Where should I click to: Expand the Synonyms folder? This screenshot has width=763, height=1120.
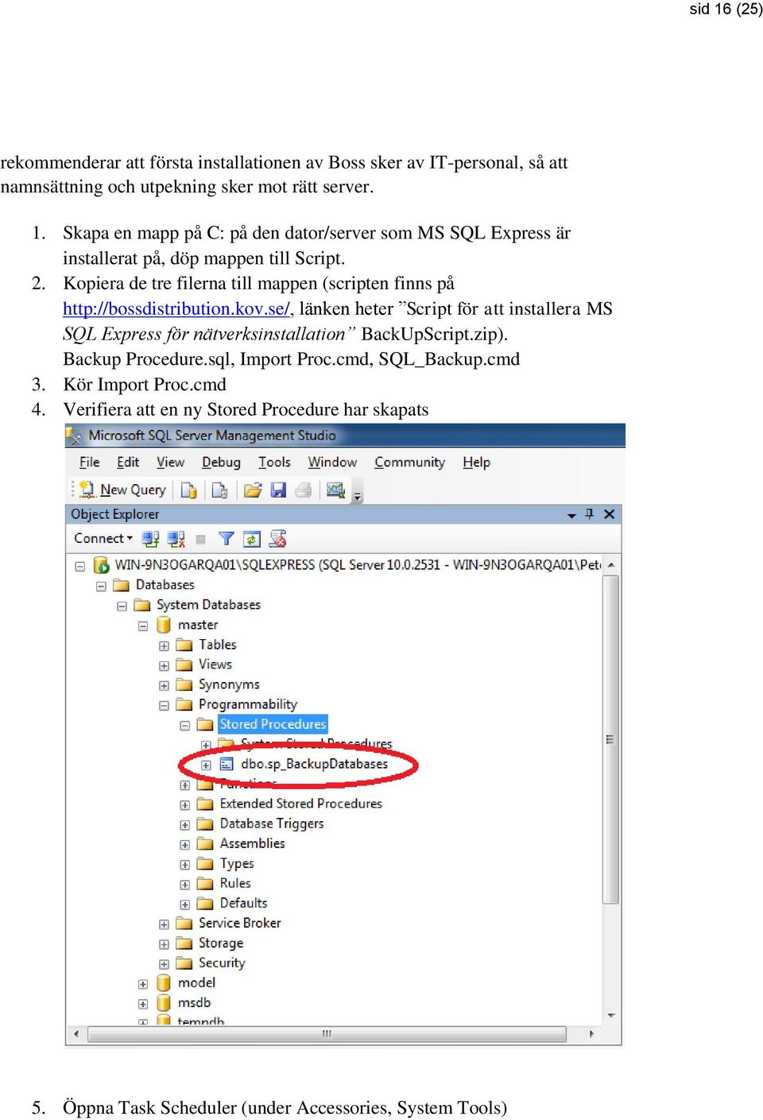click(x=164, y=685)
